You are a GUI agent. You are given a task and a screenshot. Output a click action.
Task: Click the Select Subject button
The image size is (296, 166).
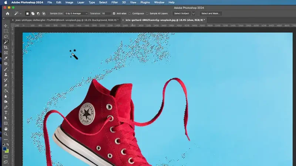(x=182, y=14)
